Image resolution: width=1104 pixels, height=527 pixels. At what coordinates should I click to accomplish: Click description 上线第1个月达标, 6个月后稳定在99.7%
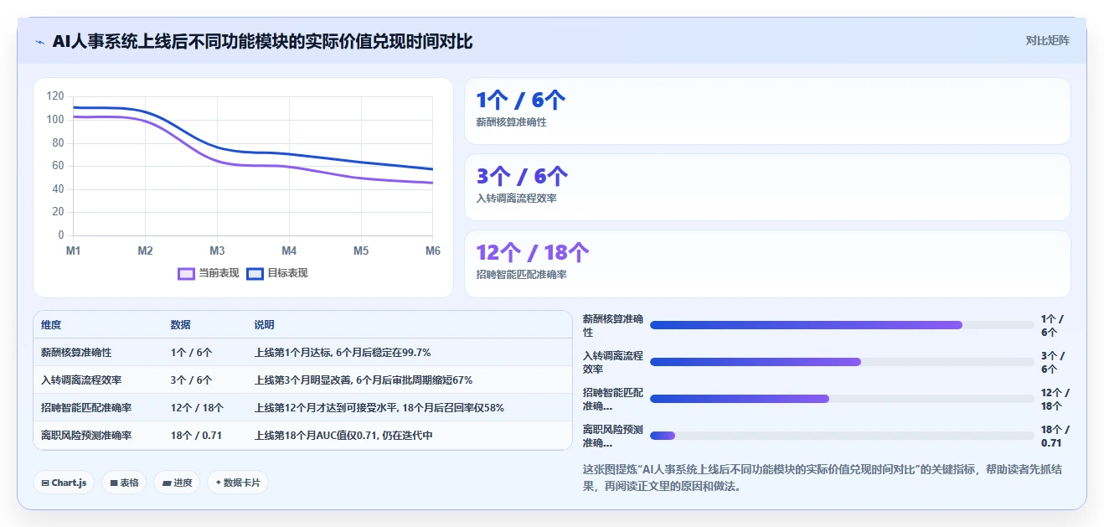point(343,353)
